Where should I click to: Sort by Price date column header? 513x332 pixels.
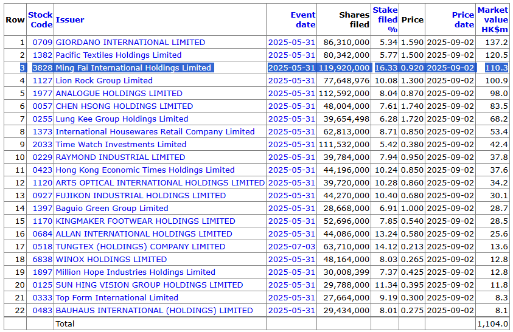(x=463, y=19)
